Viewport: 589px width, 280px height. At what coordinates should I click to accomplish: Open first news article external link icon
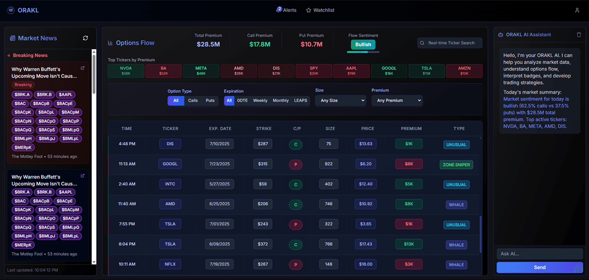pos(82,68)
